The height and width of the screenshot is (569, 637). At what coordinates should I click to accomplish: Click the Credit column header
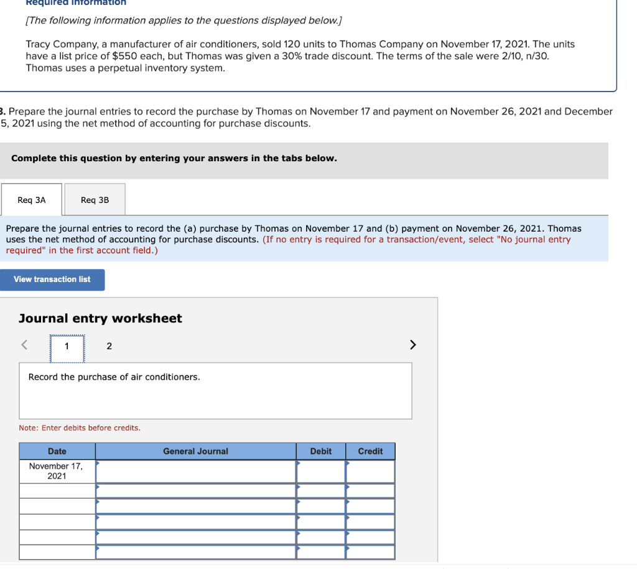[370, 451]
